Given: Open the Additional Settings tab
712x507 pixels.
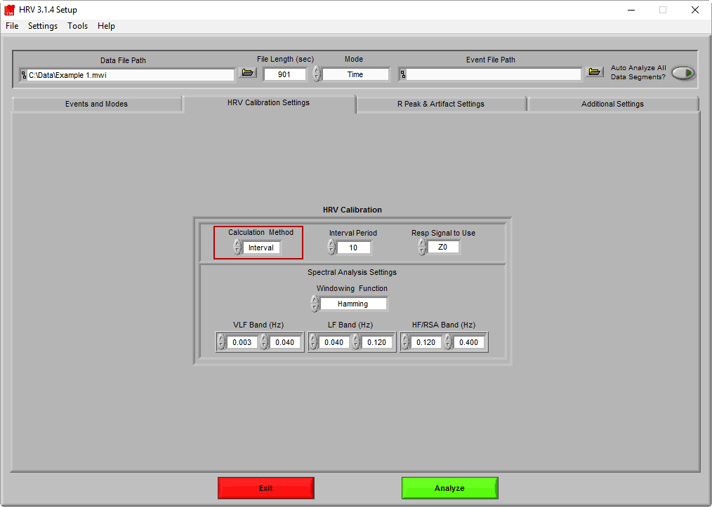Looking at the screenshot, I should [x=612, y=104].
